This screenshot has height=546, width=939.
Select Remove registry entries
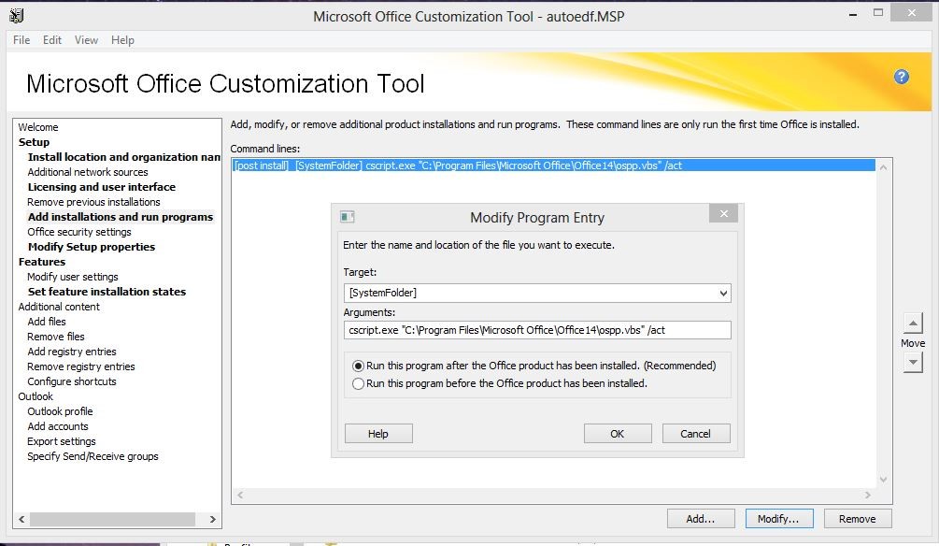tap(81, 366)
